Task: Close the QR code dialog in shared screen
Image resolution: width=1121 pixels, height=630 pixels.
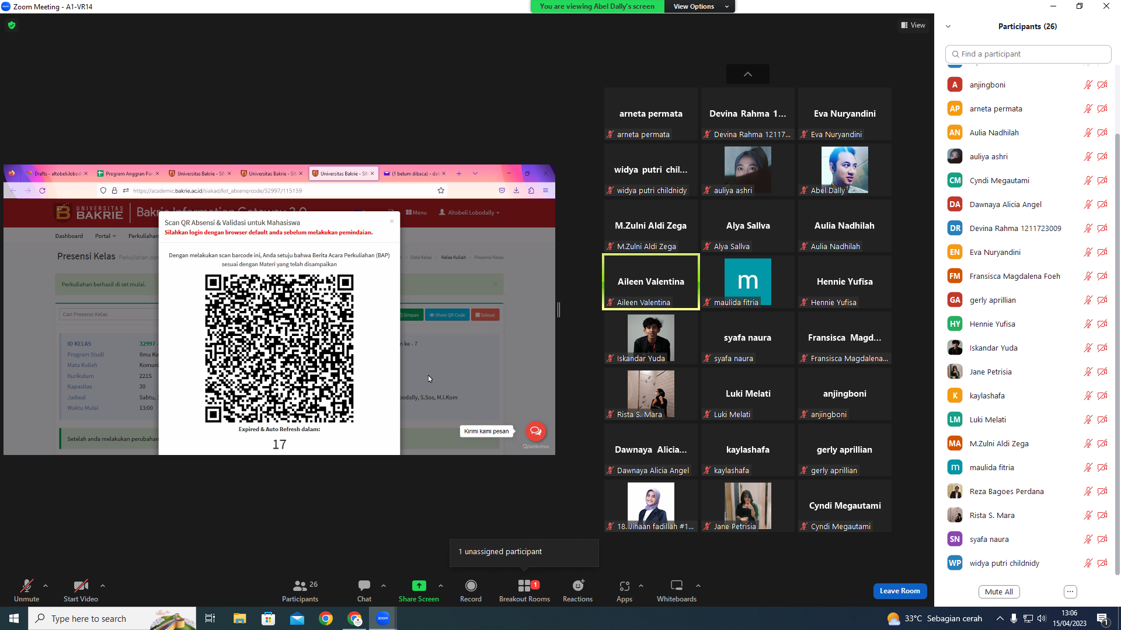Action: (x=392, y=221)
